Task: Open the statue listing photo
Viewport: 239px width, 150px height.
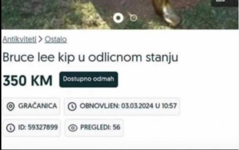Action: [120, 14]
